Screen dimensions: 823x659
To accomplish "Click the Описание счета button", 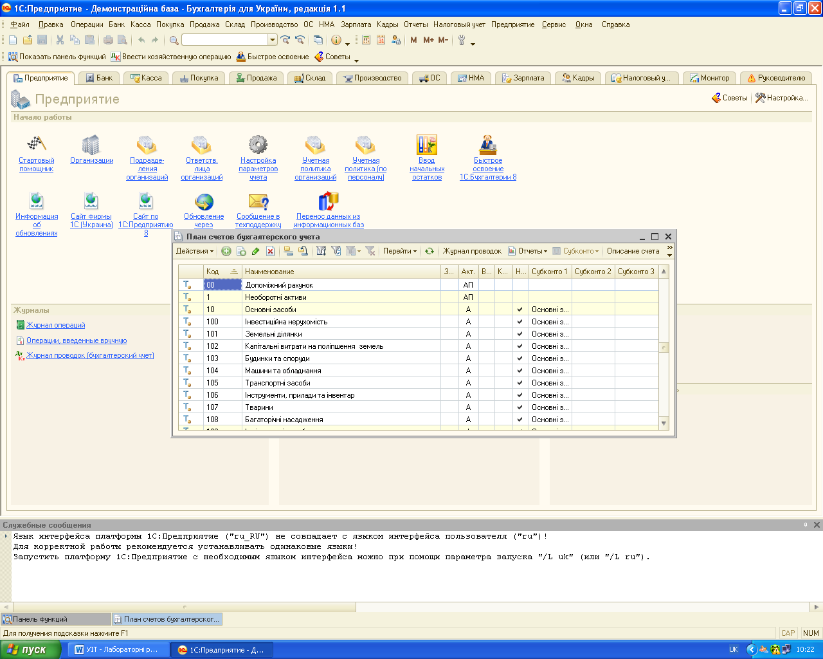I will coord(633,251).
